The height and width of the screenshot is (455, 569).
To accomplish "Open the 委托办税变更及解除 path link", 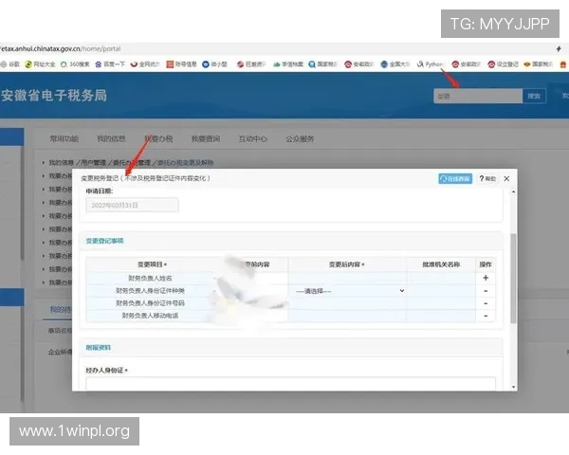I will click(x=186, y=162).
